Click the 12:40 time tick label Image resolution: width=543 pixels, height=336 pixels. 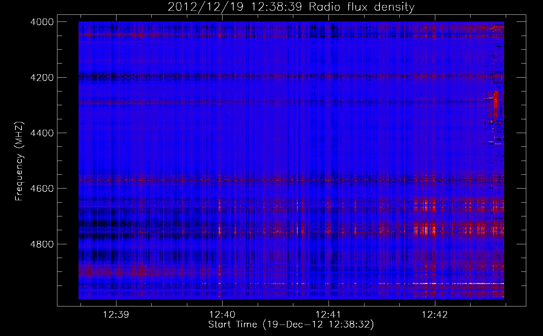[222, 315]
